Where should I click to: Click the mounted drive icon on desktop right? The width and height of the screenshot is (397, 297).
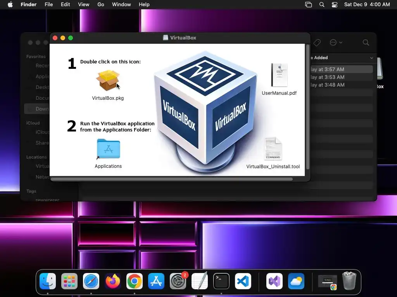click(380, 69)
